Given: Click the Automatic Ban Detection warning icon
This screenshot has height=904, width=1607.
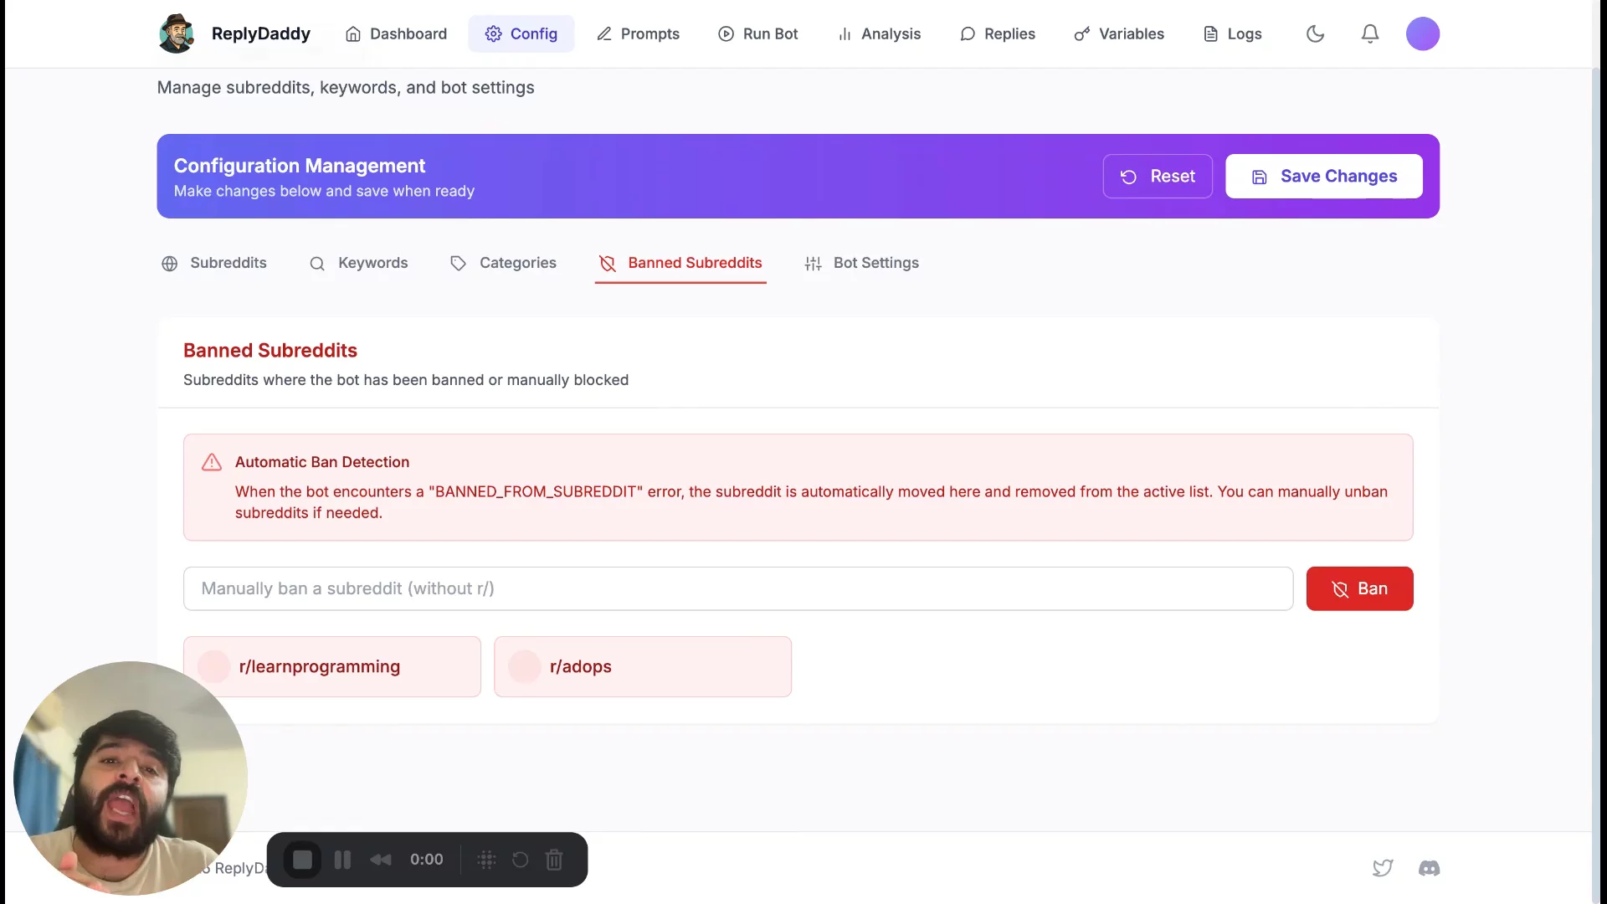Looking at the screenshot, I should (x=212, y=462).
